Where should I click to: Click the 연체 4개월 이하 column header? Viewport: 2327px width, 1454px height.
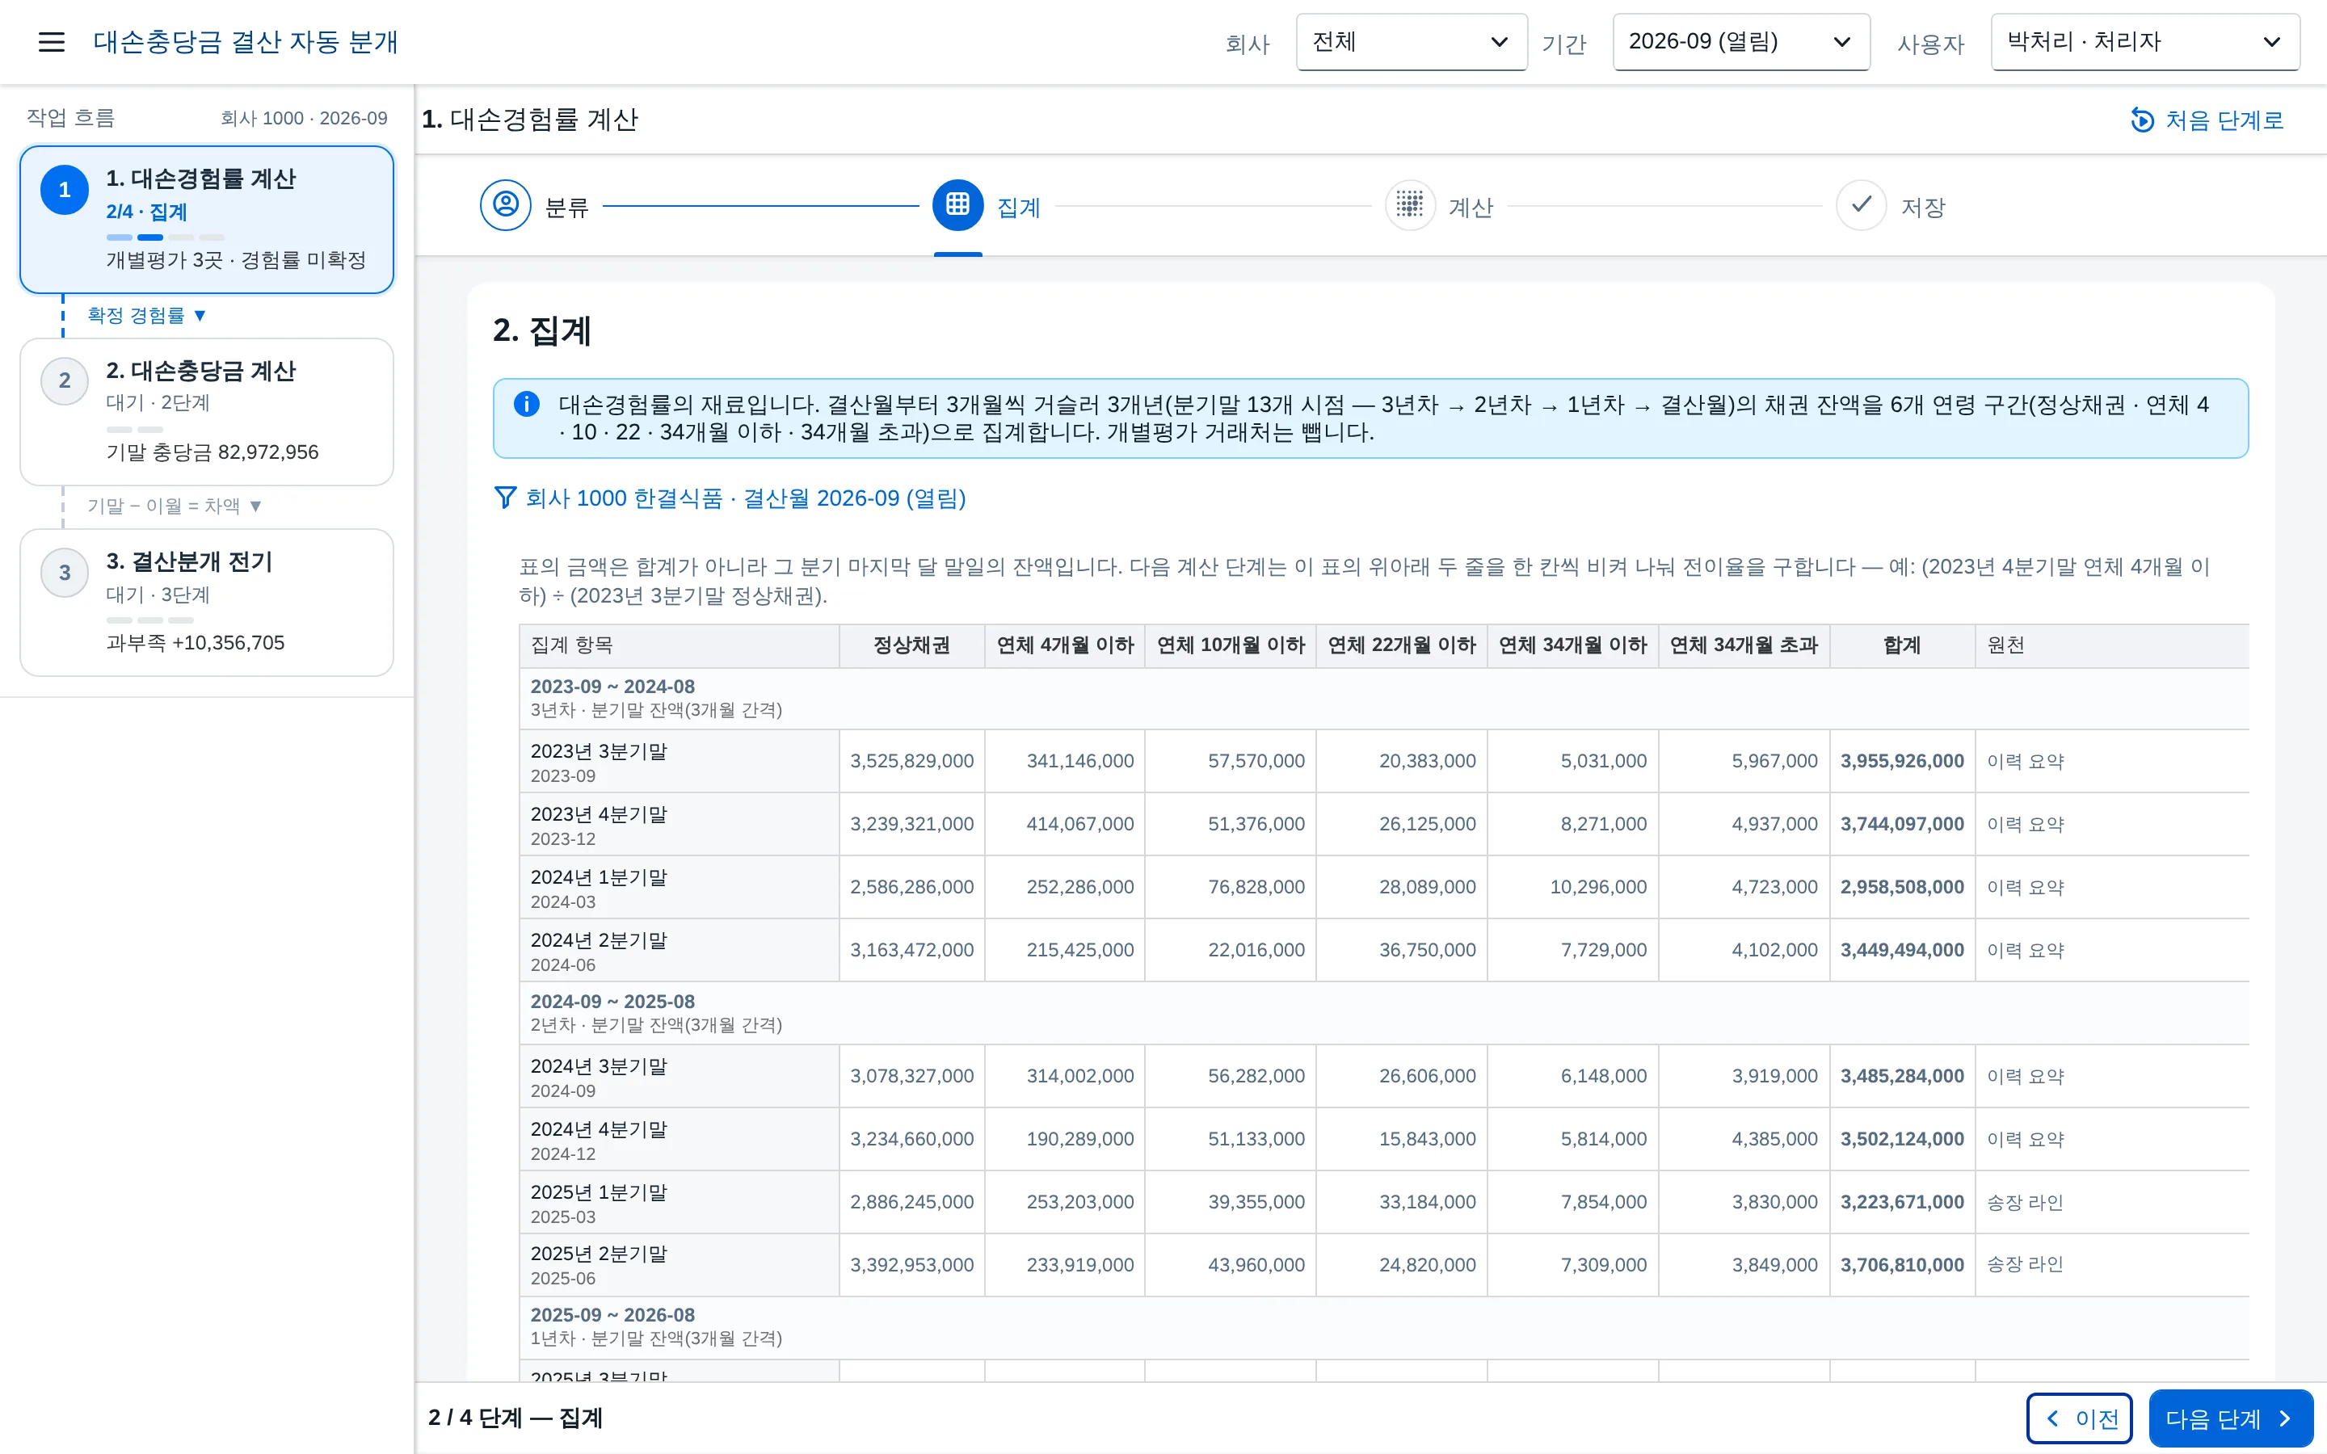tap(1066, 645)
